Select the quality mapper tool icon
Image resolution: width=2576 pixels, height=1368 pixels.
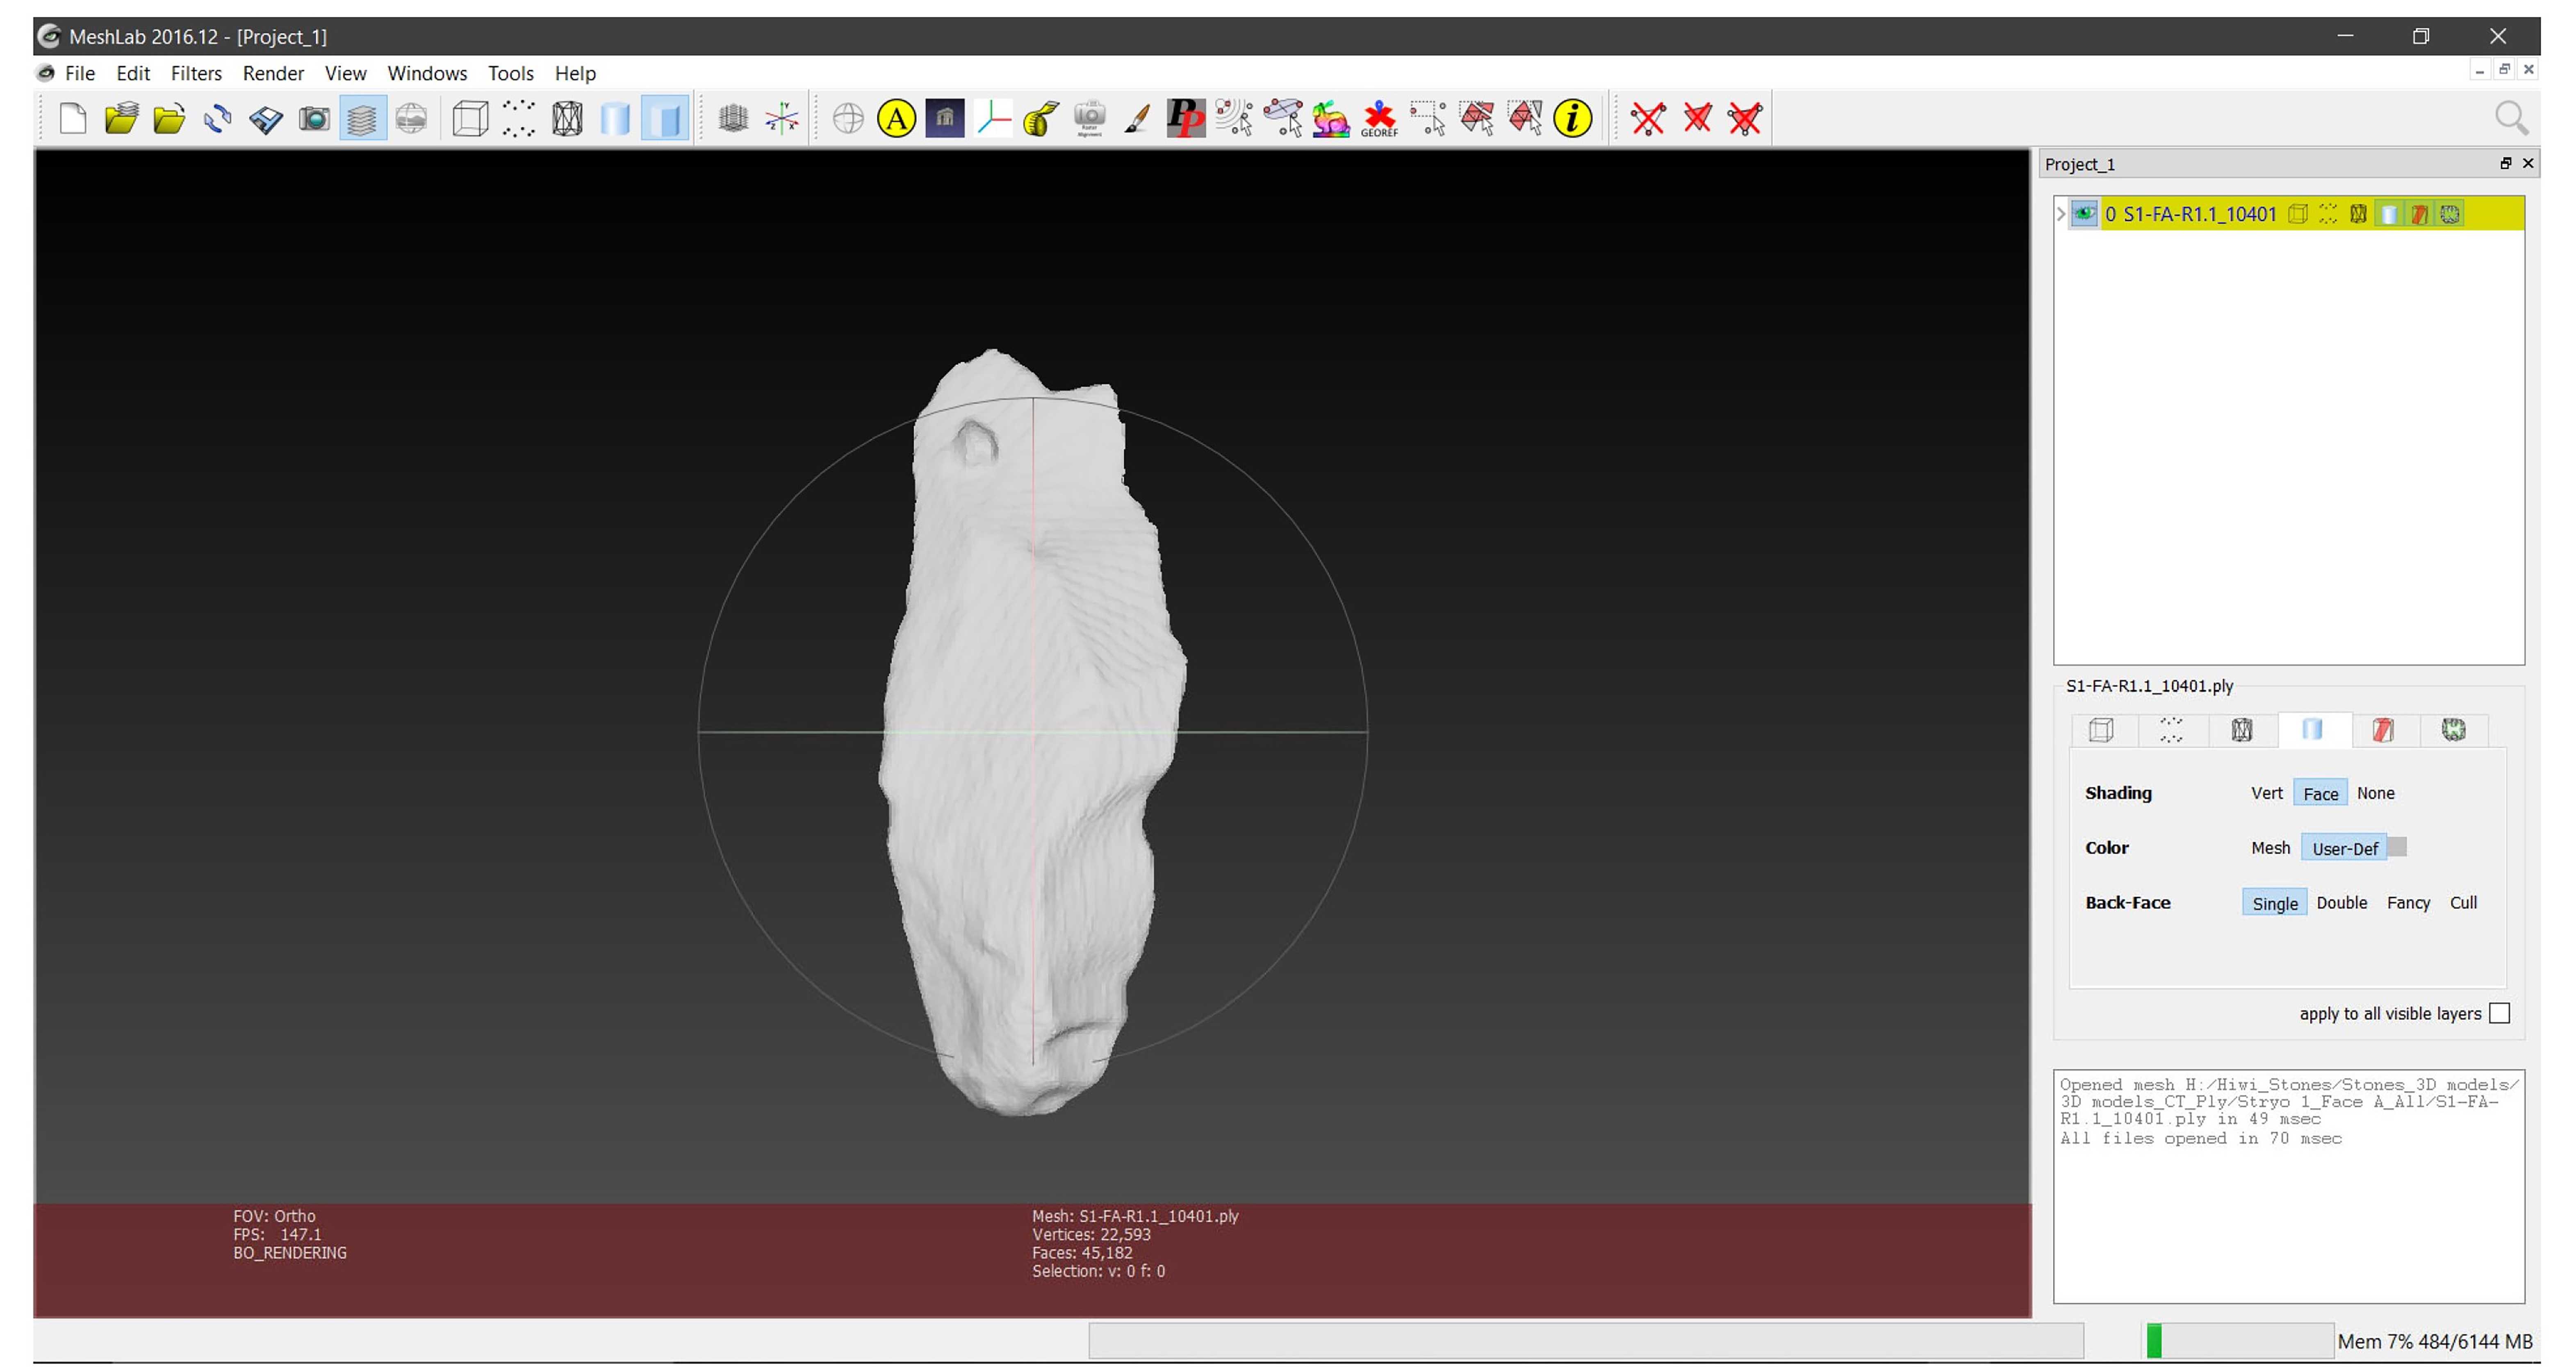[x=1283, y=119]
